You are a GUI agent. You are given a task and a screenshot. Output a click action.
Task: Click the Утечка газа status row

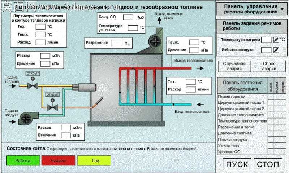(251, 146)
